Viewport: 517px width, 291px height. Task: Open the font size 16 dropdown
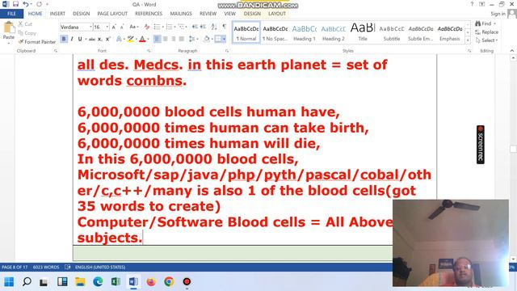(x=107, y=27)
